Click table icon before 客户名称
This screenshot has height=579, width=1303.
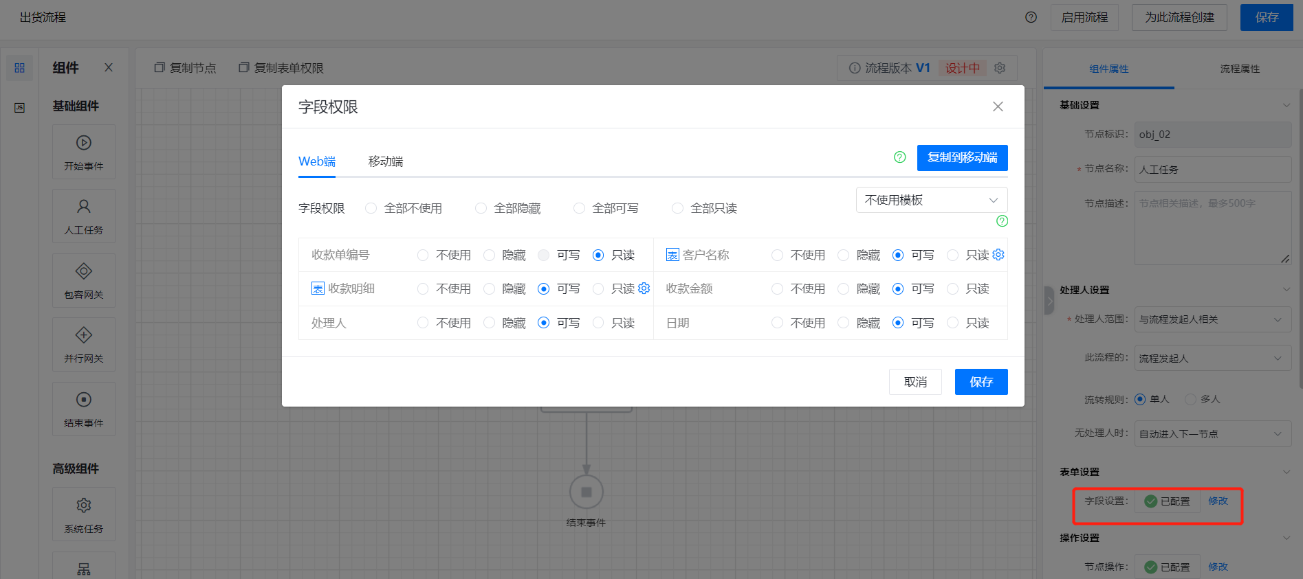pos(672,256)
